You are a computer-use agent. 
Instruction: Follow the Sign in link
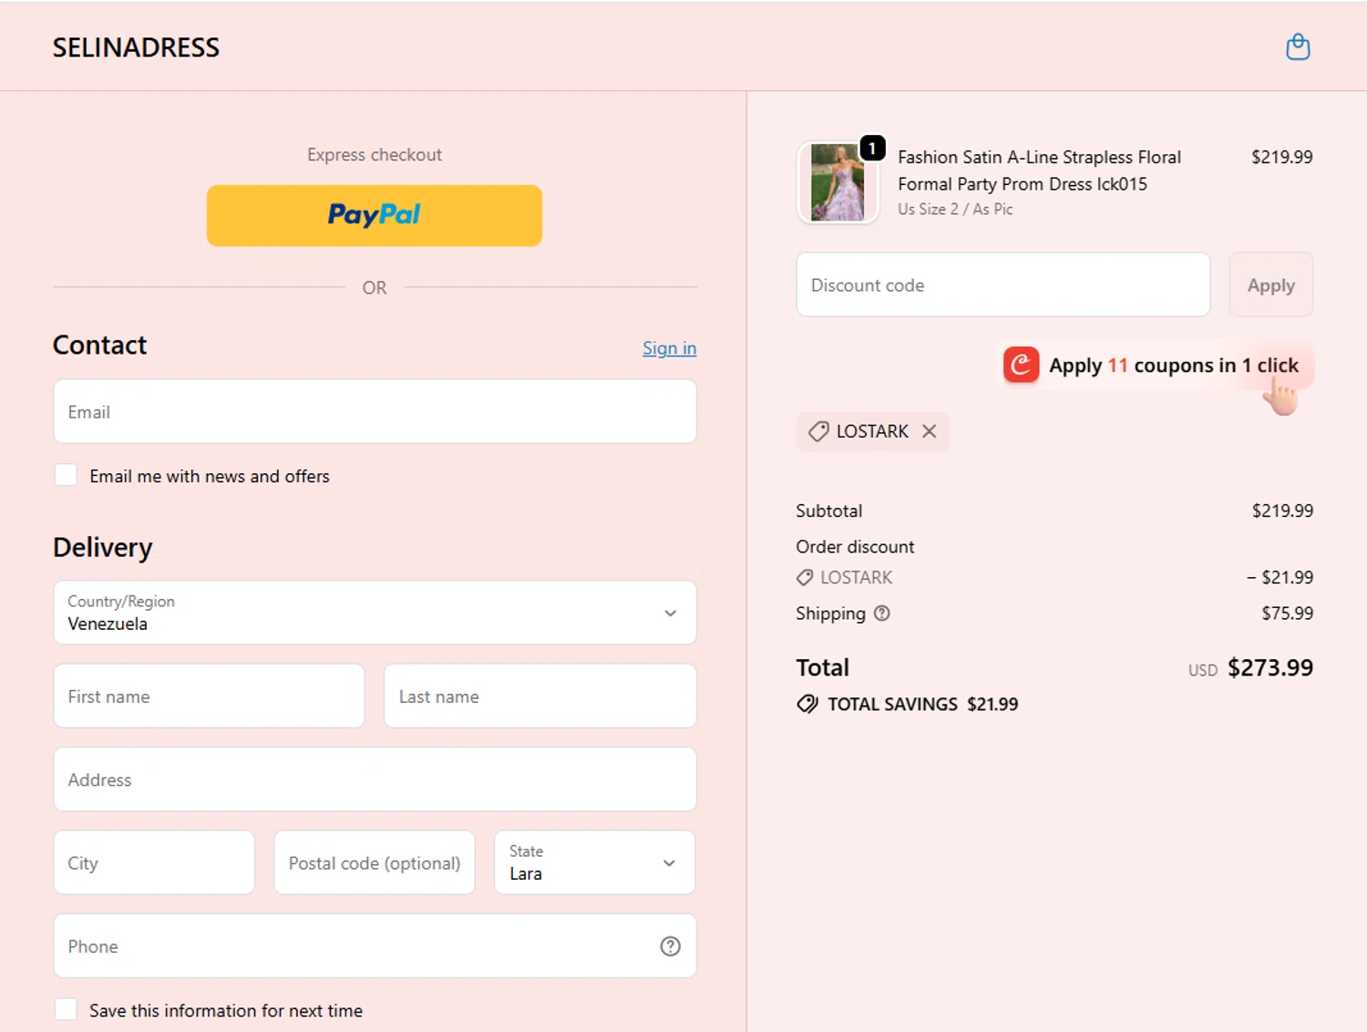(669, 348)
